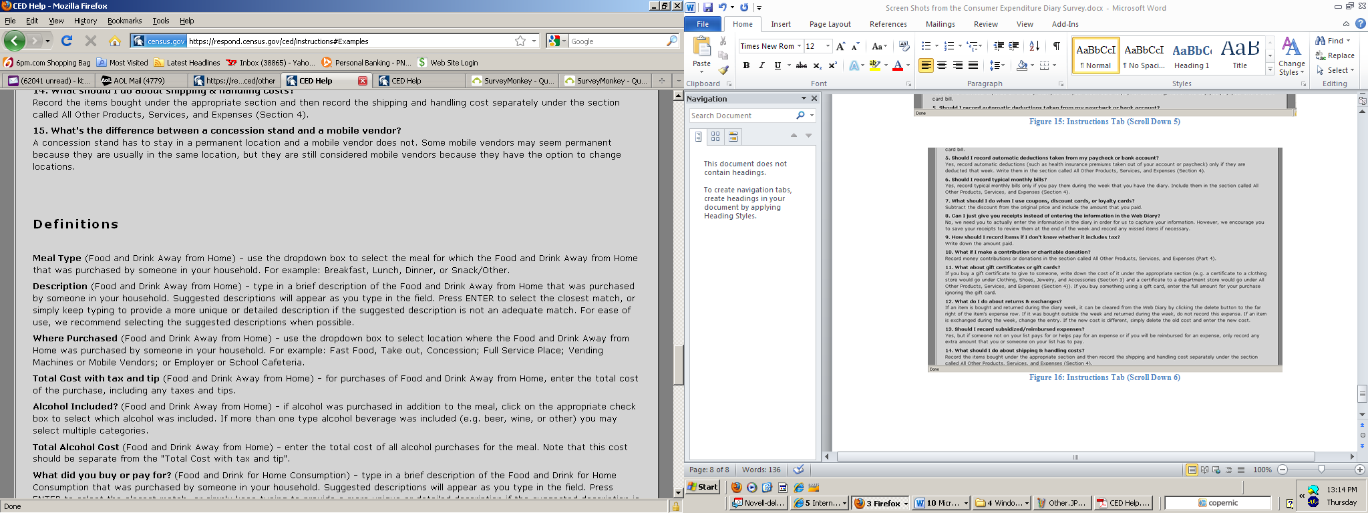This screenshot has height=513, width=1368.
Task: Open Word's References ribbon tab
Action: tap(888, 24)
